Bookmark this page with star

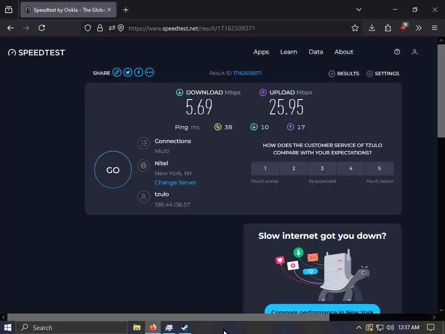pos(355,28)
